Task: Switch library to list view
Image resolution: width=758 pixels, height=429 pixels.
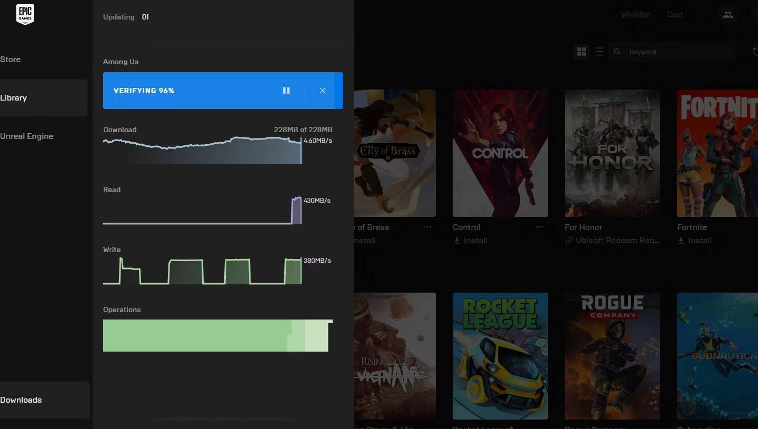Action: point(599,52)
